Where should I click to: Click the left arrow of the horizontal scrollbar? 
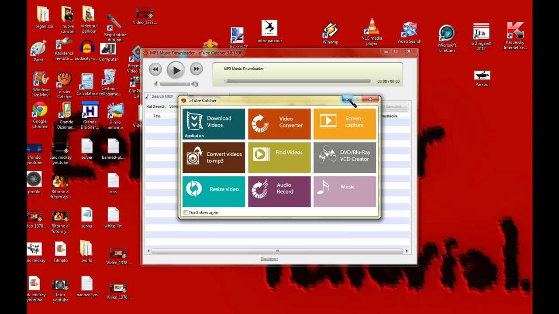click(148, 251)
